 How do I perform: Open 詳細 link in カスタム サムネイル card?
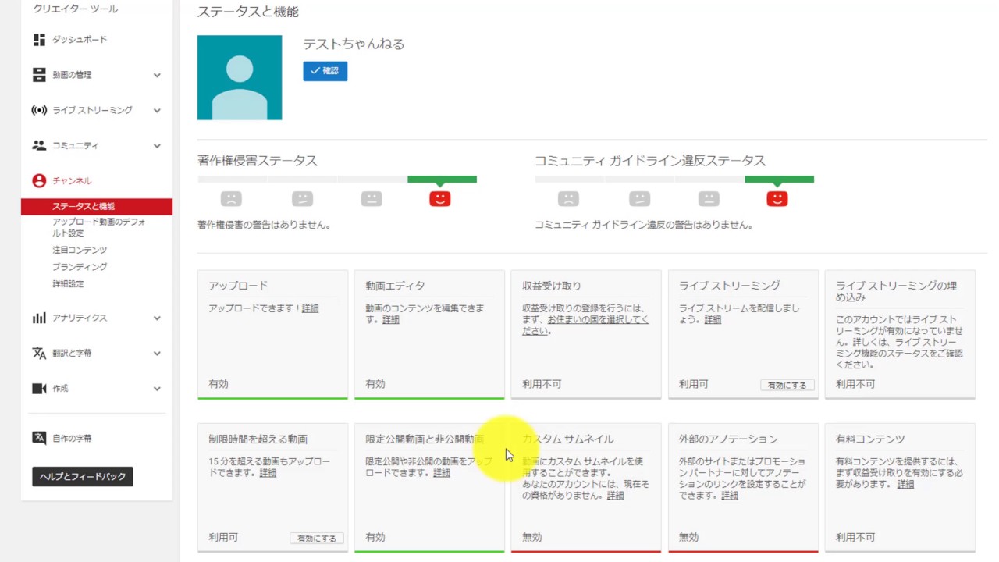click(615, 496)
